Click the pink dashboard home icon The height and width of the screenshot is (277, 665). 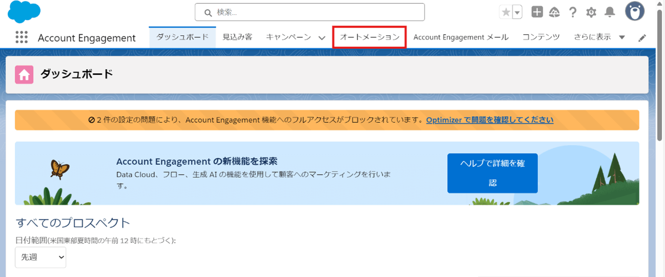pyautogui.click(x=24, y=75)
